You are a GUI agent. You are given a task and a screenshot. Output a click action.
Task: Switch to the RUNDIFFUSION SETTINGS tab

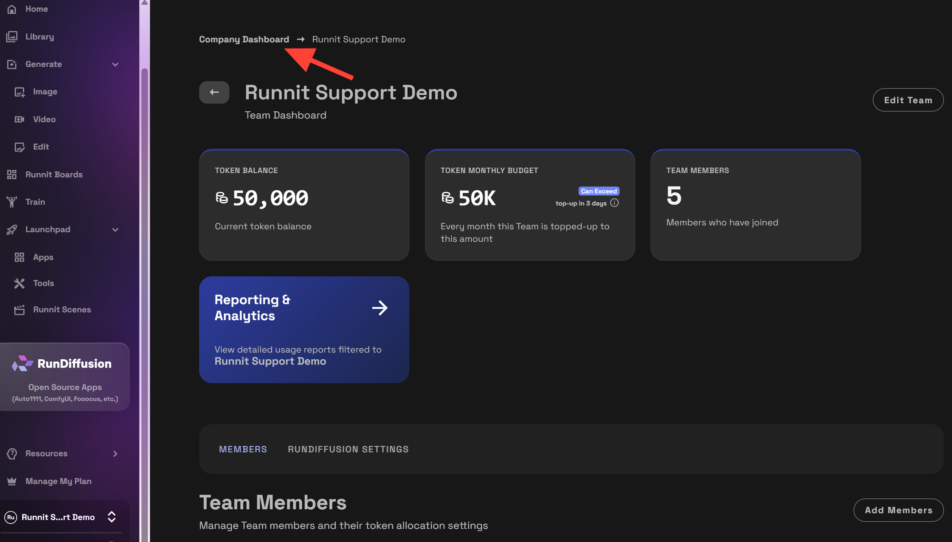pyautogui.click(x=348, y=449)
